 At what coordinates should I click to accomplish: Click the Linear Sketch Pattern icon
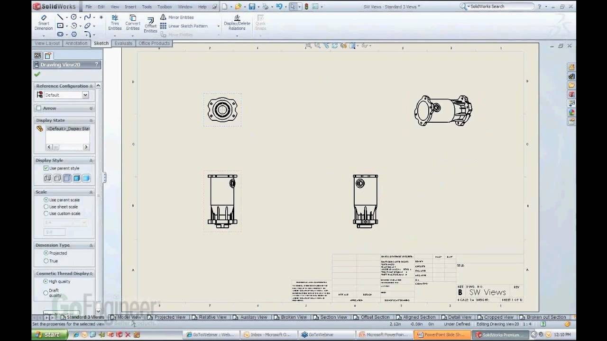click(163, 26)
